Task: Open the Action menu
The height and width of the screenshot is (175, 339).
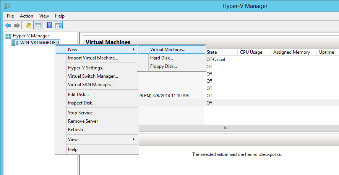Action: [27, 16]
